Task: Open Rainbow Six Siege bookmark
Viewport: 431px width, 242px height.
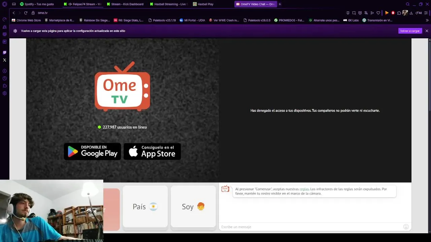Action: pyautogui.click(x=94, y=20)
